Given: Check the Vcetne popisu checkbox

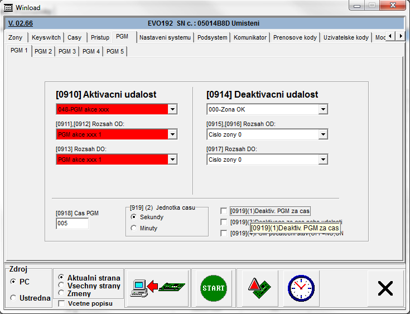Looking at the screenshot, I should click(x=61, y=303).
